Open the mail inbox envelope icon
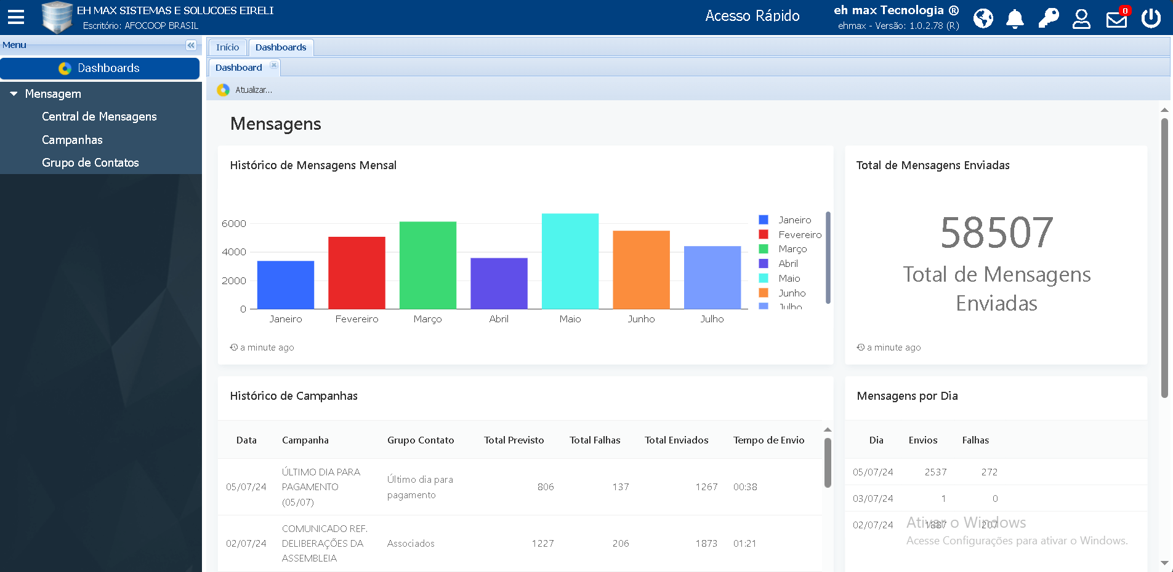Image resolution: width=1173 pixels, height=572 pixels. pos(1116,20)
